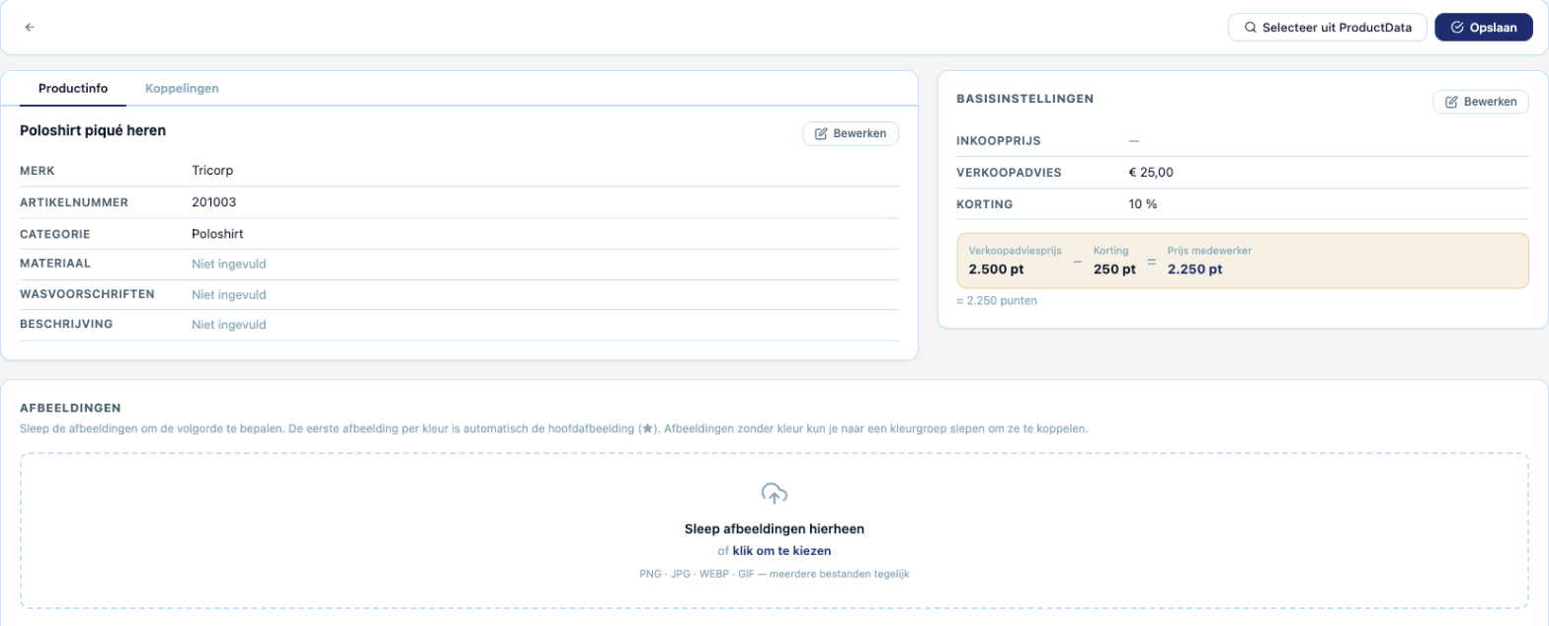This screenshot has height=626, width=1549.
Task: Open Selecteer uit ProductData search
Action: click(1329, 28)
